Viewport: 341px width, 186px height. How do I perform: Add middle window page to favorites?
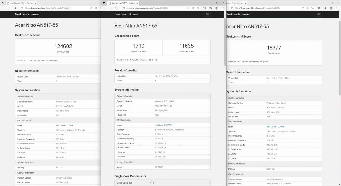pyautogui.click(x=198, y=8)
